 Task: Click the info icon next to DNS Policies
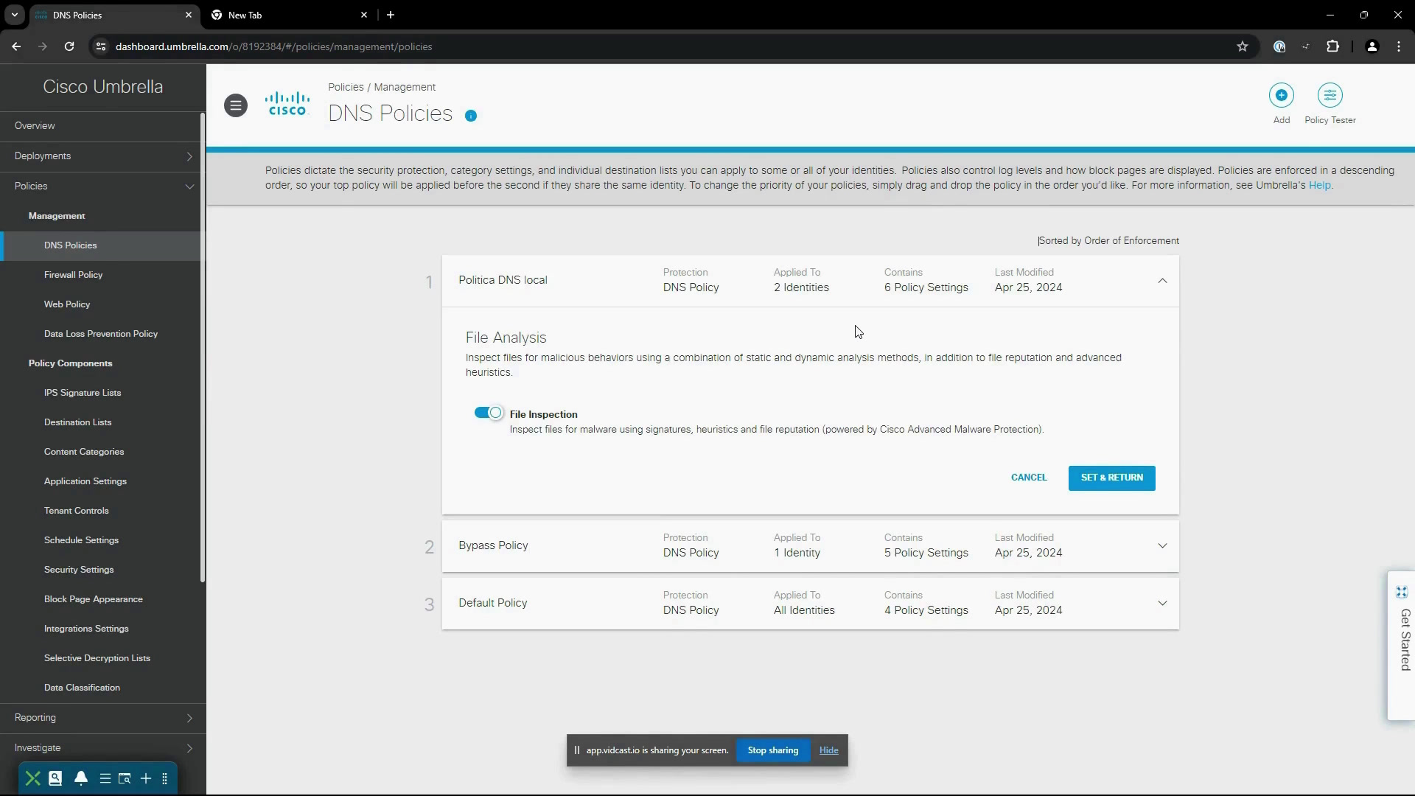[471, 116]
